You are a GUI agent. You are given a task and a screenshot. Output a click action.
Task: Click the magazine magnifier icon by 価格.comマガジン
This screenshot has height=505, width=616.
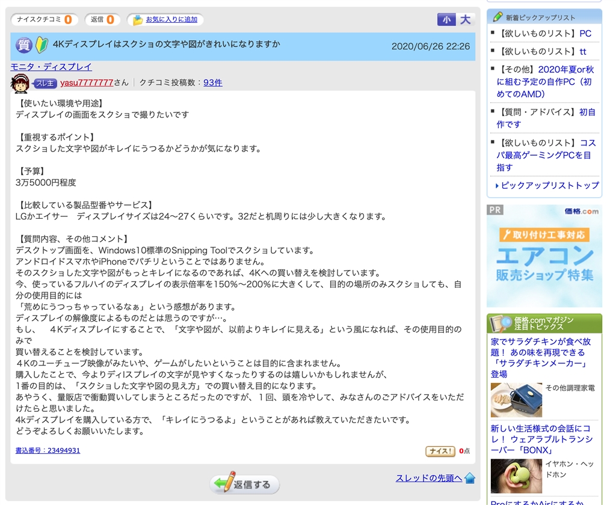coord(500,323)
